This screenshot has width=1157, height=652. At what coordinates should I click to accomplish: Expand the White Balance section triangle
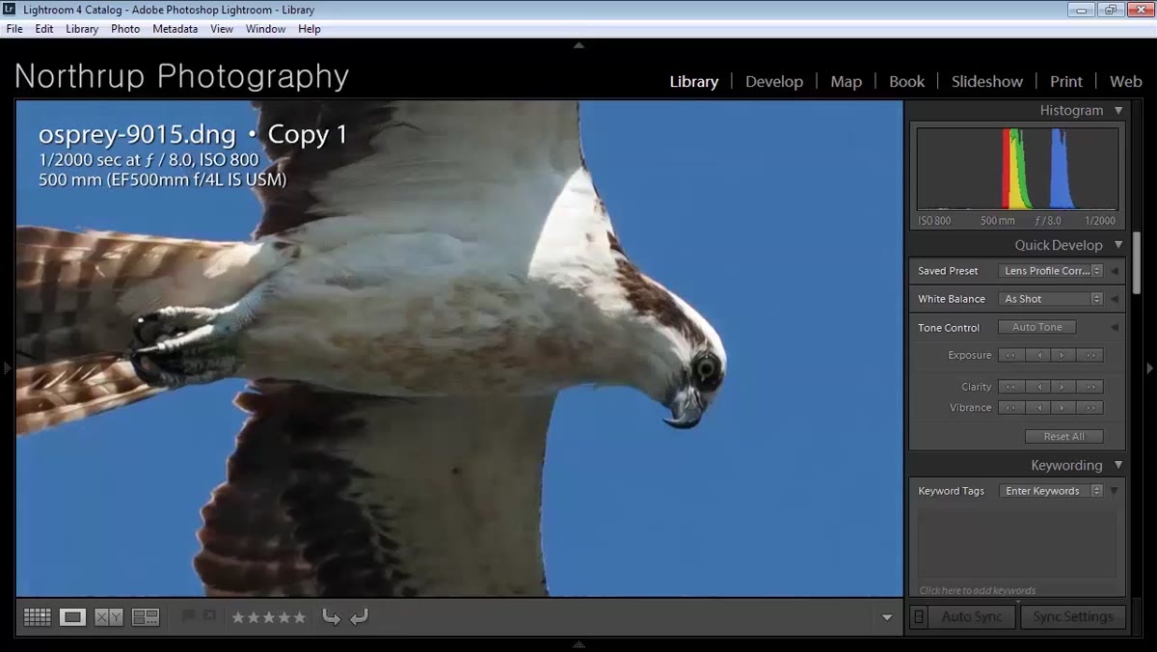(1115, 299)
